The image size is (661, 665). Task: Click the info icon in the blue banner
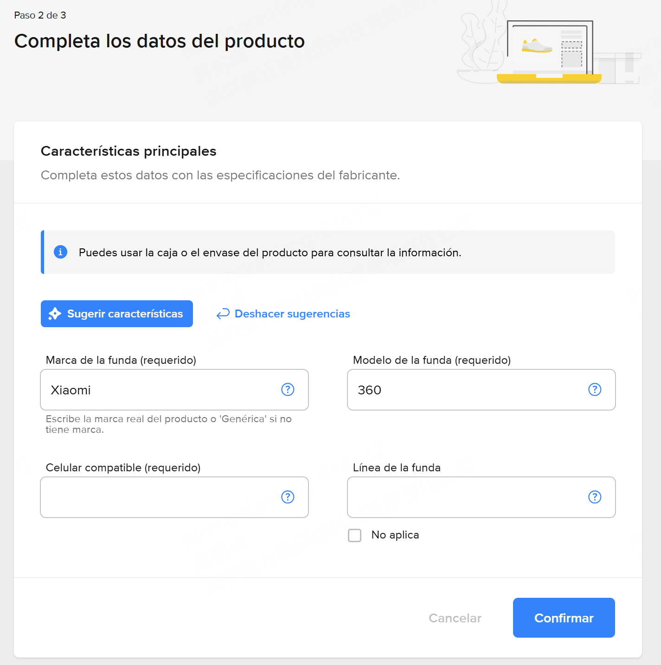click(x=60, y=252)
